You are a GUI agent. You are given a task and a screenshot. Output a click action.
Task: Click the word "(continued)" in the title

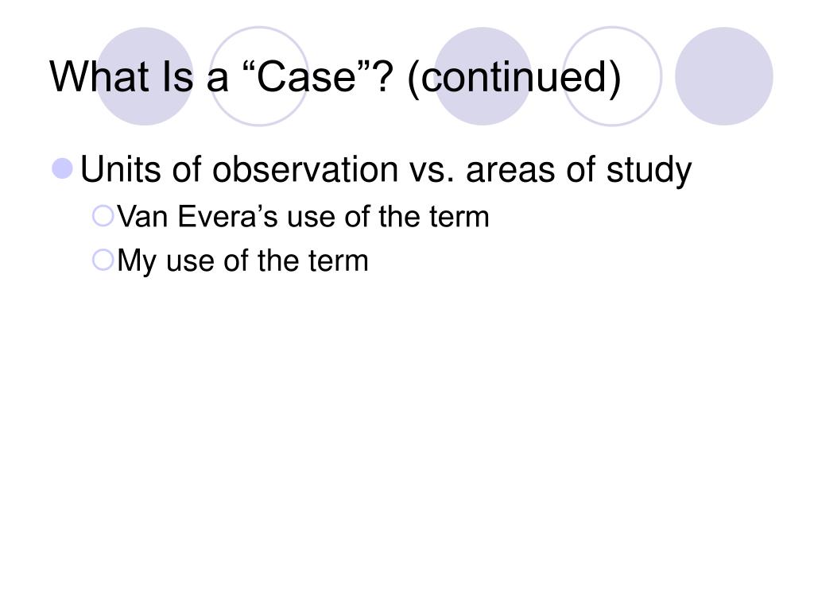(x=514, y=78)
